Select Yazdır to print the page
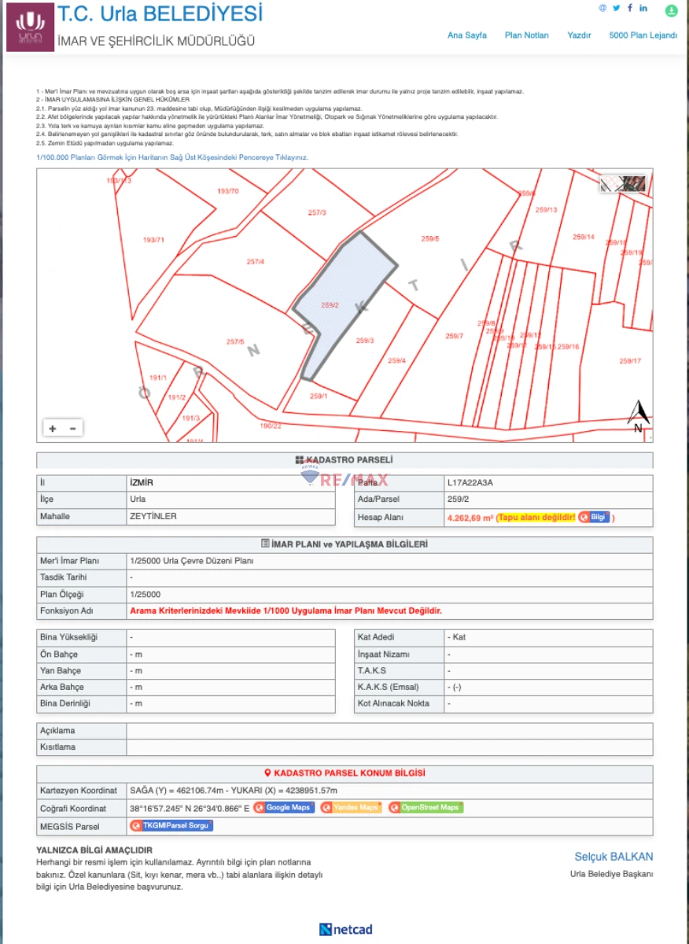689x944 pixels. tap(579, 35)
